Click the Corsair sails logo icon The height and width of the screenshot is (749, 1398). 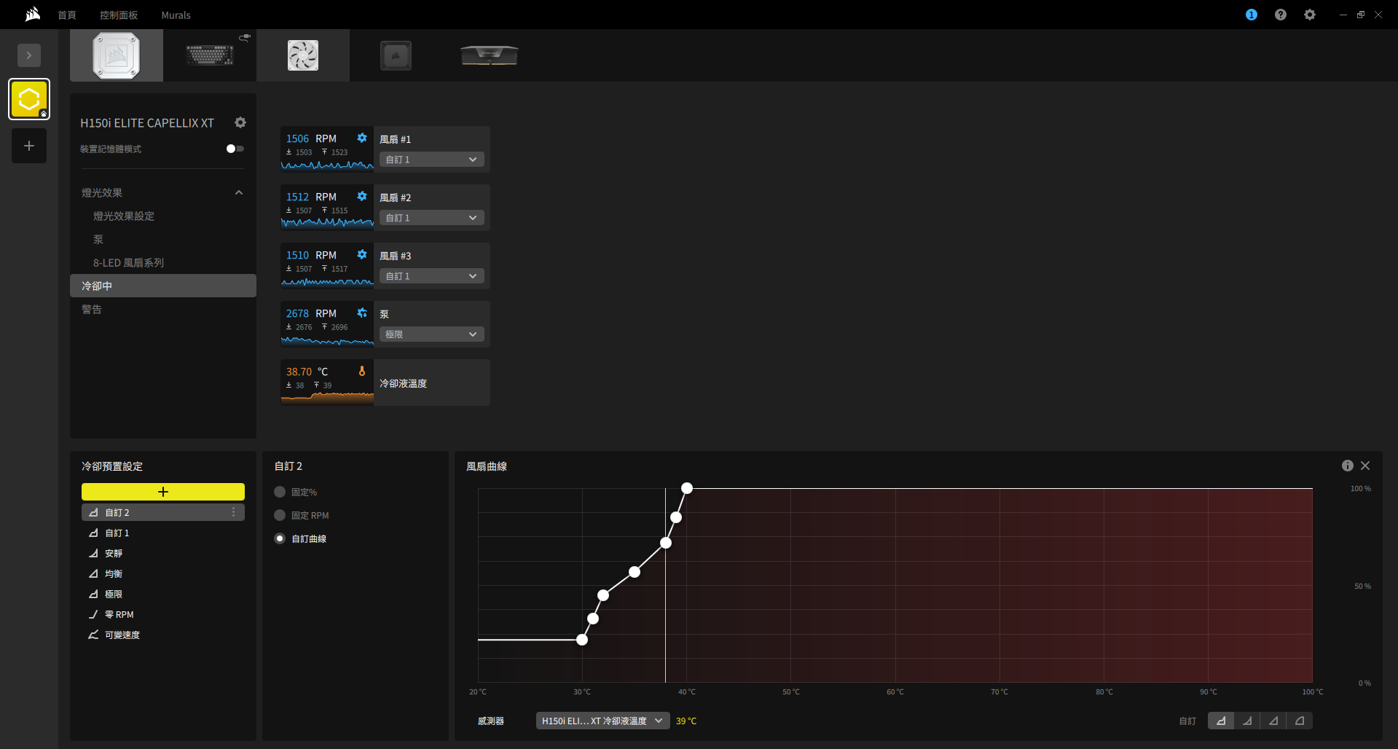(33, 14)
